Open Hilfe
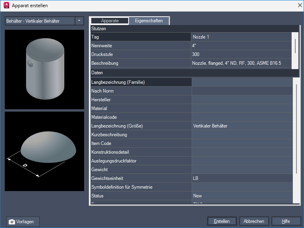304x228 pixels. (x=286, y=221)
